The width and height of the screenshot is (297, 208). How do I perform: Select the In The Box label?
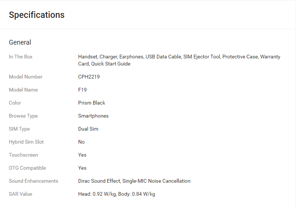coord(21,57)
